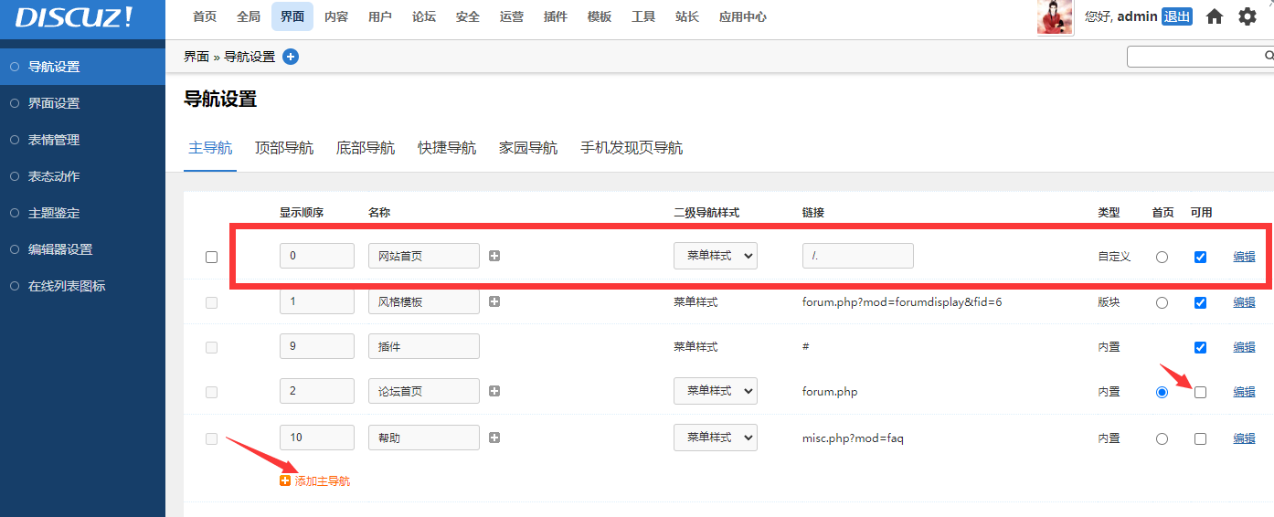This screenshot has height=517, width=1274.
Task: Switch to the 手机发现页导航 tab
Action: [x=632, y=148]
